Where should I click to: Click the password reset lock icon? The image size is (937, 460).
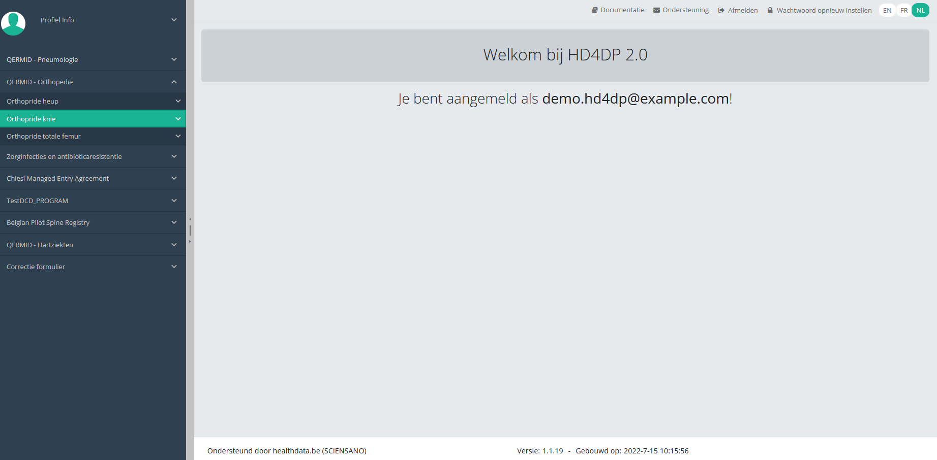click(770, 10)
